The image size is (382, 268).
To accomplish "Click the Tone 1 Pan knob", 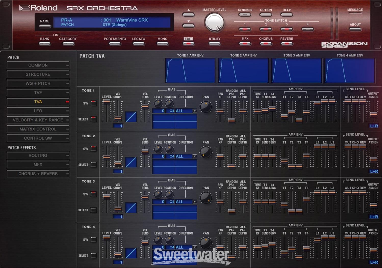I will coord(206,107).
